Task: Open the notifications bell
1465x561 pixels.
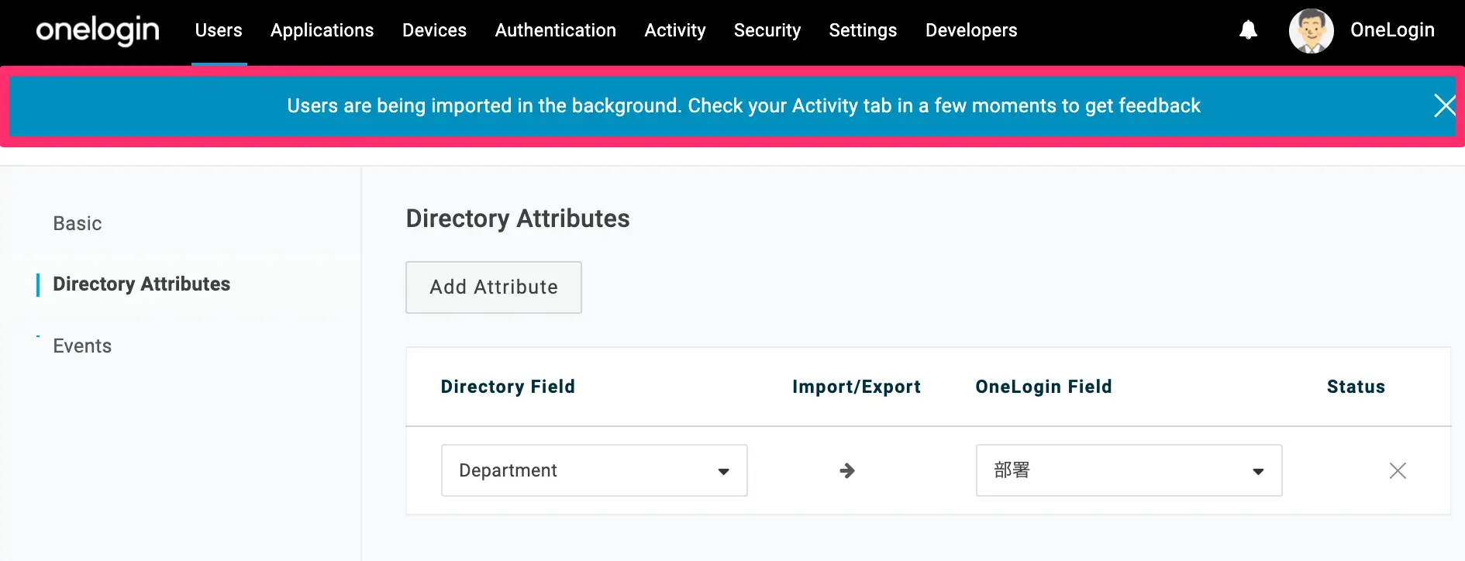Action: tap(1248, 30)
